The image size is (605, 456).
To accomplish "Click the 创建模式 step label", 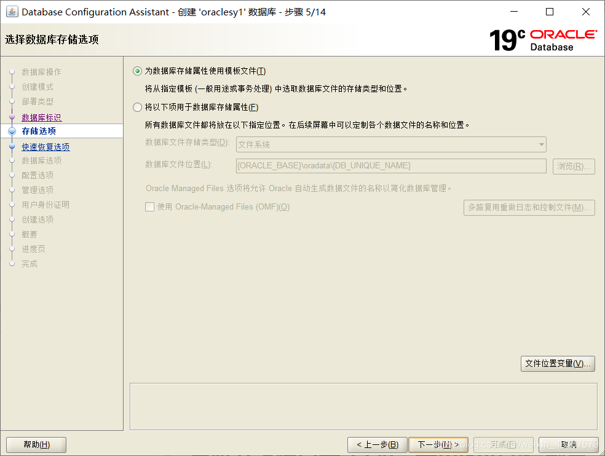I will pos(38,87).
